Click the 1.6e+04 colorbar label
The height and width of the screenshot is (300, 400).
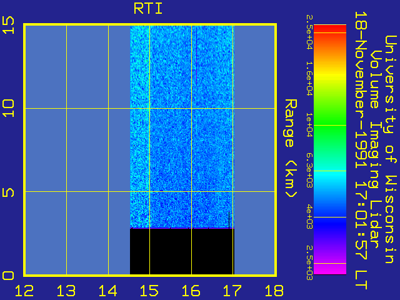(309, 79)
